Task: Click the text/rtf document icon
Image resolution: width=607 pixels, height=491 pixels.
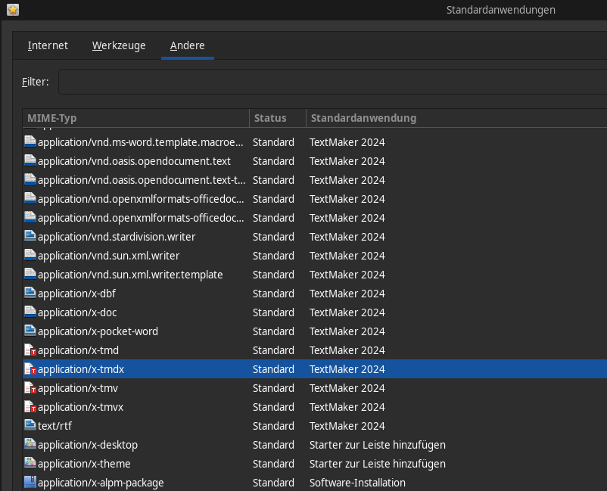Action: (x=30, y=426)
